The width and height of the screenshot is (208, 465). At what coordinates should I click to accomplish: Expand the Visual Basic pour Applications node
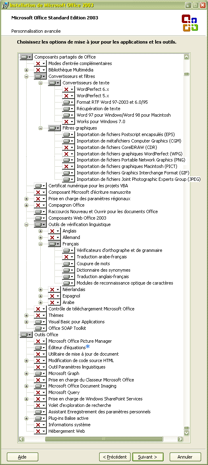(x=26, y=322)
